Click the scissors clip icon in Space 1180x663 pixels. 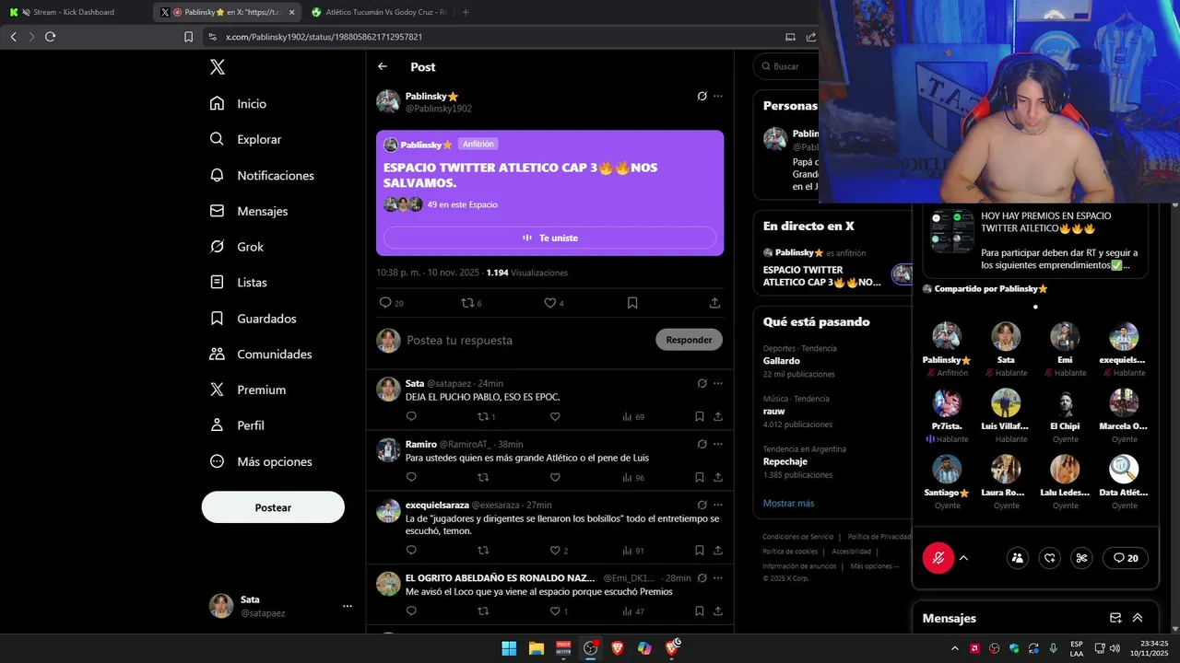[x=1082, y=558]
